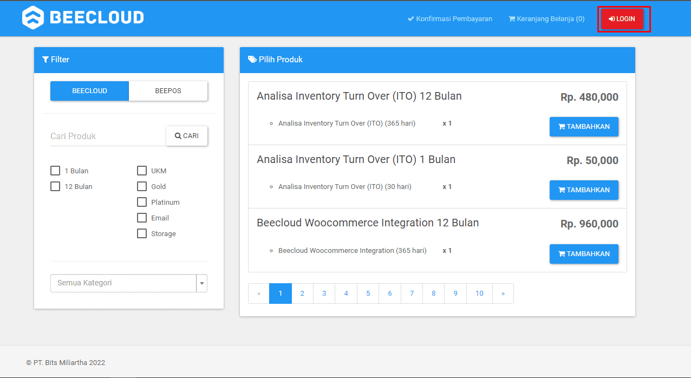Click title Beecloud Woocommerce Integration 12 Bulan
Image resolution: width=691 pixels, height=378 pixels.
click(x=368, y=223)
